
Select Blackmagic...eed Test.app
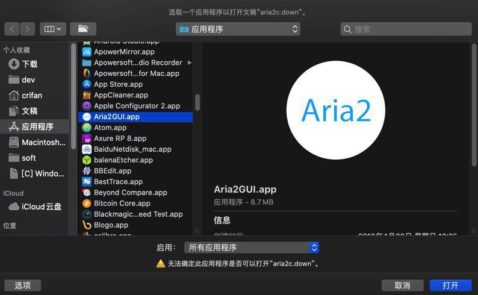point(135,214)
